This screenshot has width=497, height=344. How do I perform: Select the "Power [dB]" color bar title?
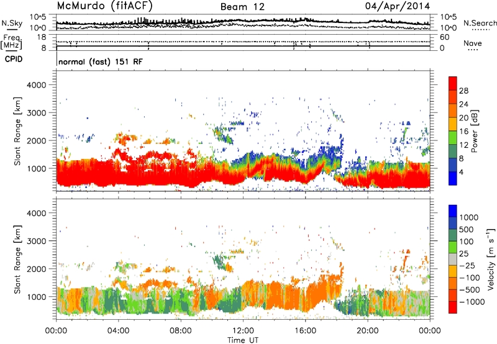(475, 131)
